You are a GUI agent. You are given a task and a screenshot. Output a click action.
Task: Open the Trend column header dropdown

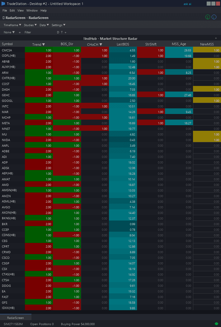click(x=39, y=44)
